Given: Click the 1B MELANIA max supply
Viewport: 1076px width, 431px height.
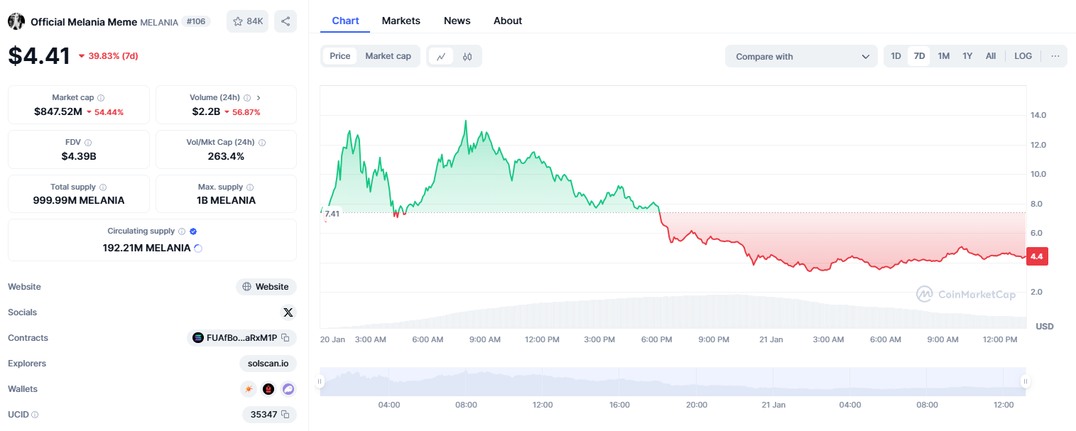Looking at the screenshot, I should [226, 200].
